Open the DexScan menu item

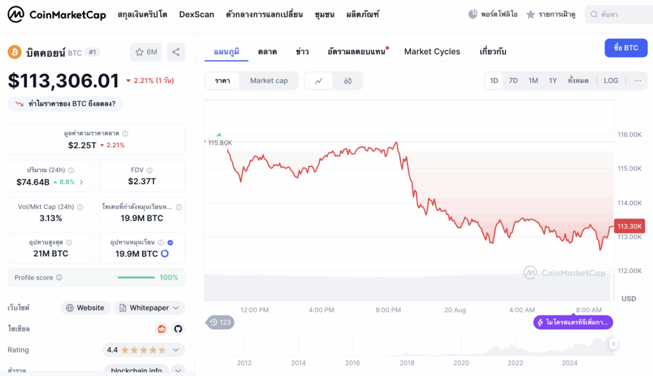click(x=196, y=14)
